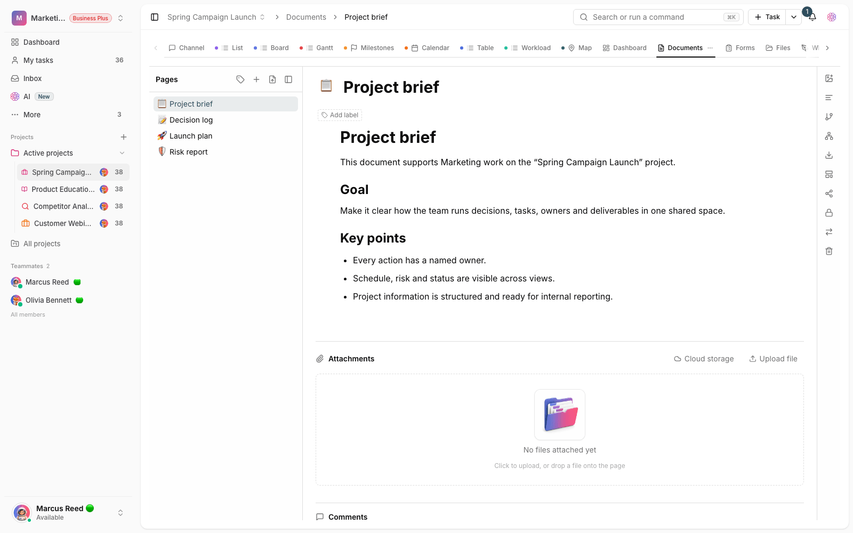Open the labels tag icon in Pages
The image size is (853, 533).
coord(240,79)
